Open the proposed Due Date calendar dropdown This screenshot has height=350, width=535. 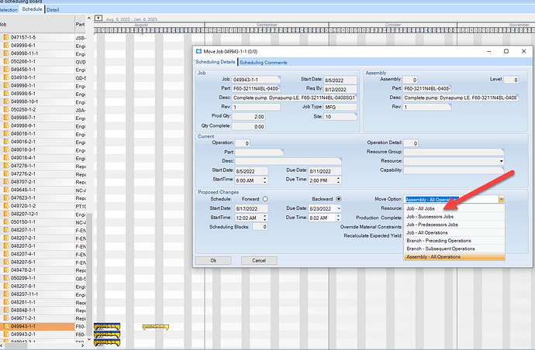(338, 208)
